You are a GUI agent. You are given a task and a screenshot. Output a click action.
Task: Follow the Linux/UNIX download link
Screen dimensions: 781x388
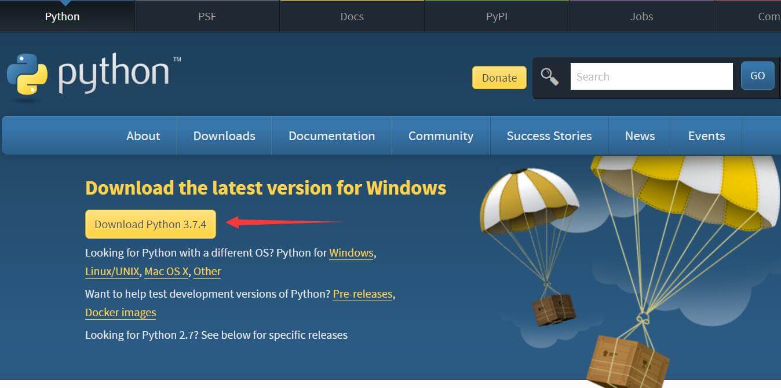(x=112, y=272)
